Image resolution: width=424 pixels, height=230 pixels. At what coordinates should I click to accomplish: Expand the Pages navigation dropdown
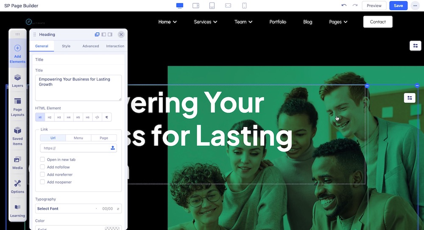338,22
